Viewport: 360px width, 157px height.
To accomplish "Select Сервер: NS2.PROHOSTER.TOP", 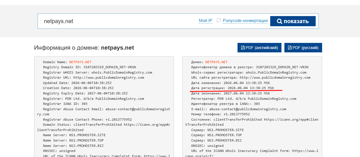I will [216, 135].
